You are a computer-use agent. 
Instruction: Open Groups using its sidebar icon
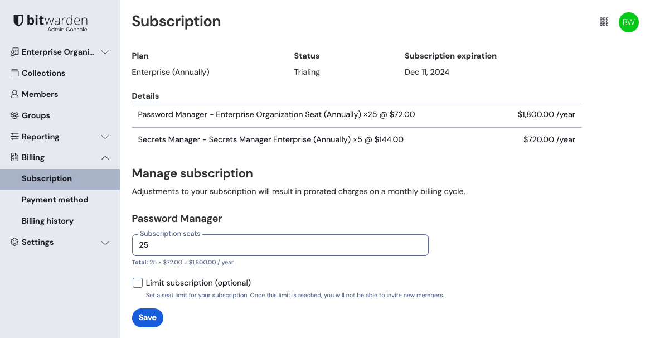(14, 115)
